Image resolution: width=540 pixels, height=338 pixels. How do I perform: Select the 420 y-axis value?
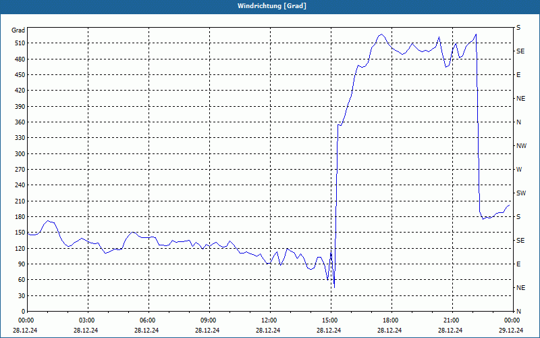click(20, 91)
